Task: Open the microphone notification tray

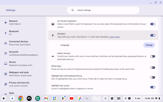Action: pyautogui.click(x=128, y=98)
